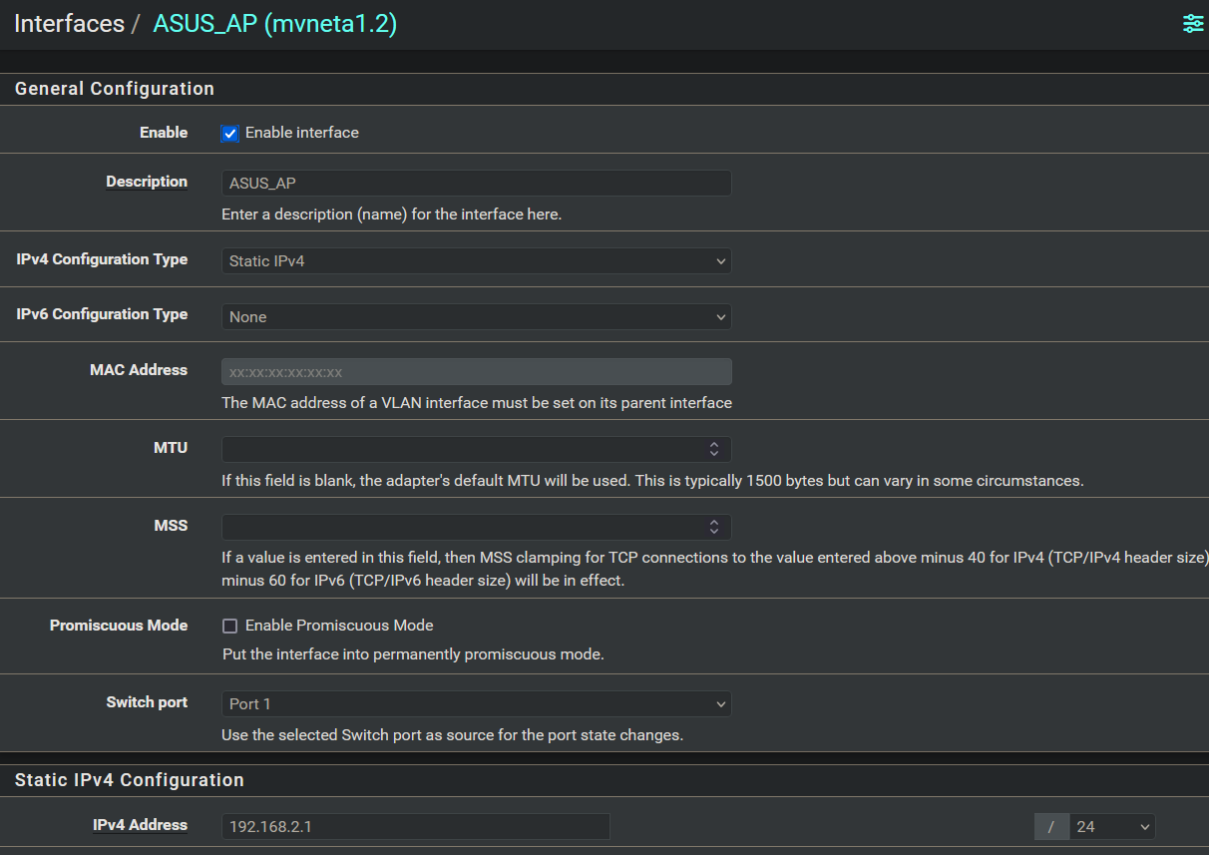
Task: Click the "Enable interface" label text
Action: pyautogui.click(x=301, y=133)
